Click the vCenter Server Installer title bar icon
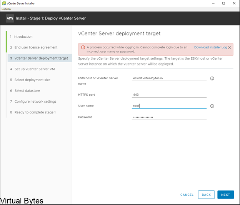 point(4,3)
